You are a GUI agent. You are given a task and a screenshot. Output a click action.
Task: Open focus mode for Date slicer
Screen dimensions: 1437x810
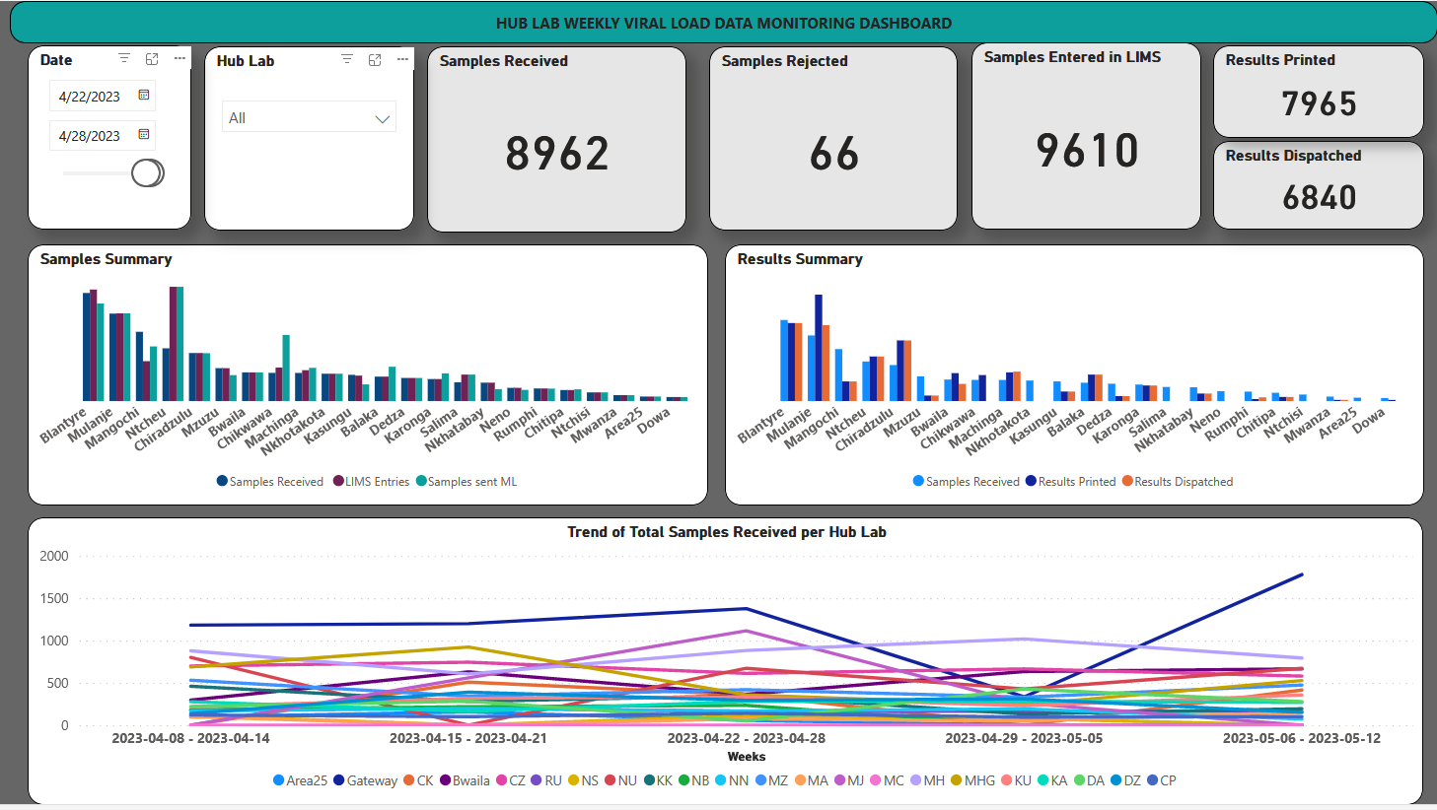pos(152,59)
